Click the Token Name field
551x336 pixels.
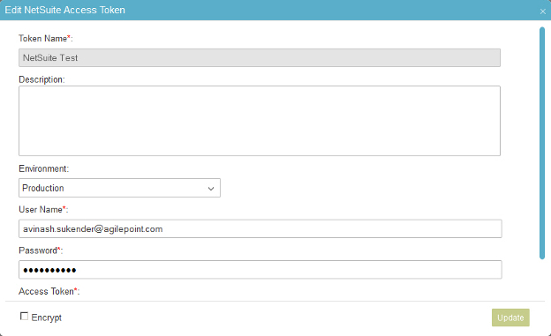260,58
